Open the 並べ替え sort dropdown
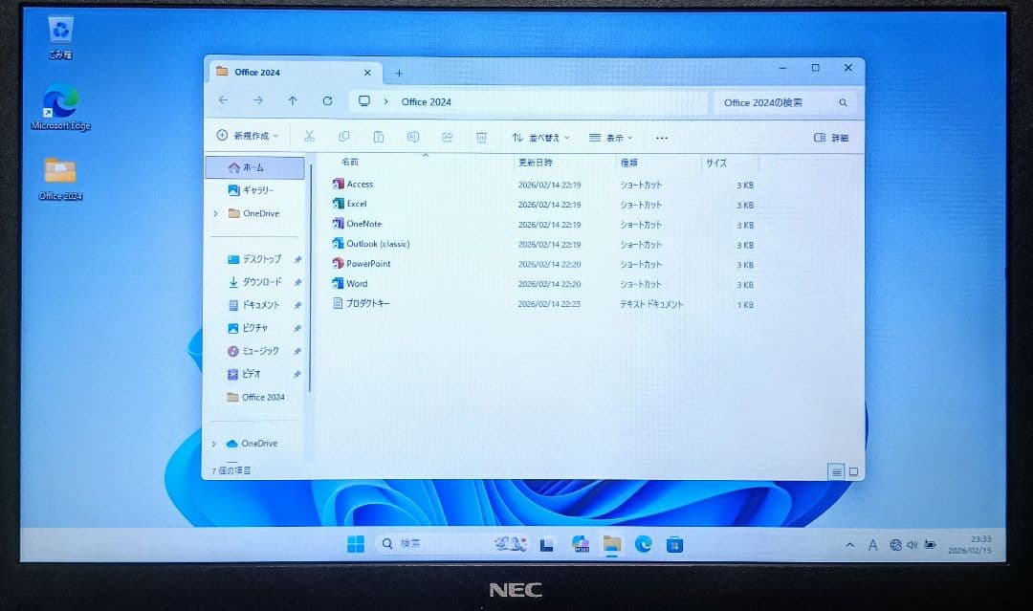Image resolution: width=1033 pixels, height=611 pixels. click(540, 138)
